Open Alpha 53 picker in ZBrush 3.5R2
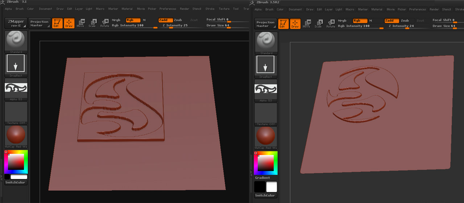 [266, 91]
